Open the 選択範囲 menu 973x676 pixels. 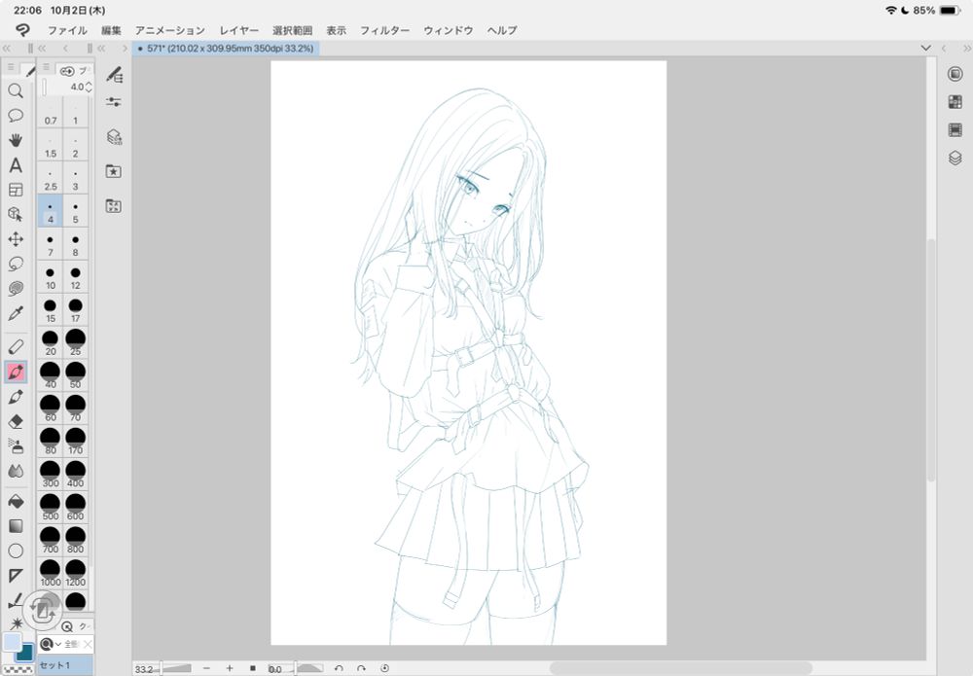(292, 30)
